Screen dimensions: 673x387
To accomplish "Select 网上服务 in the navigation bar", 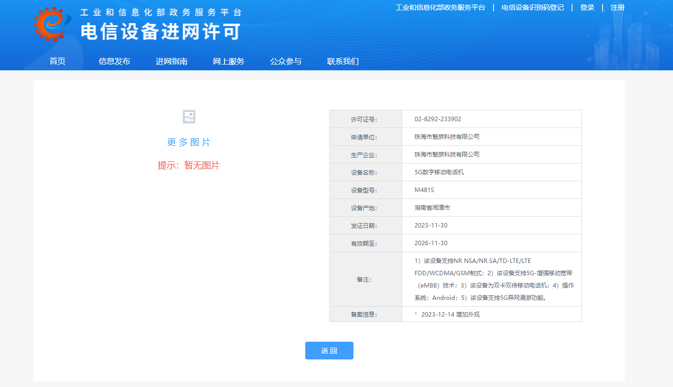I will pos(228,62).
